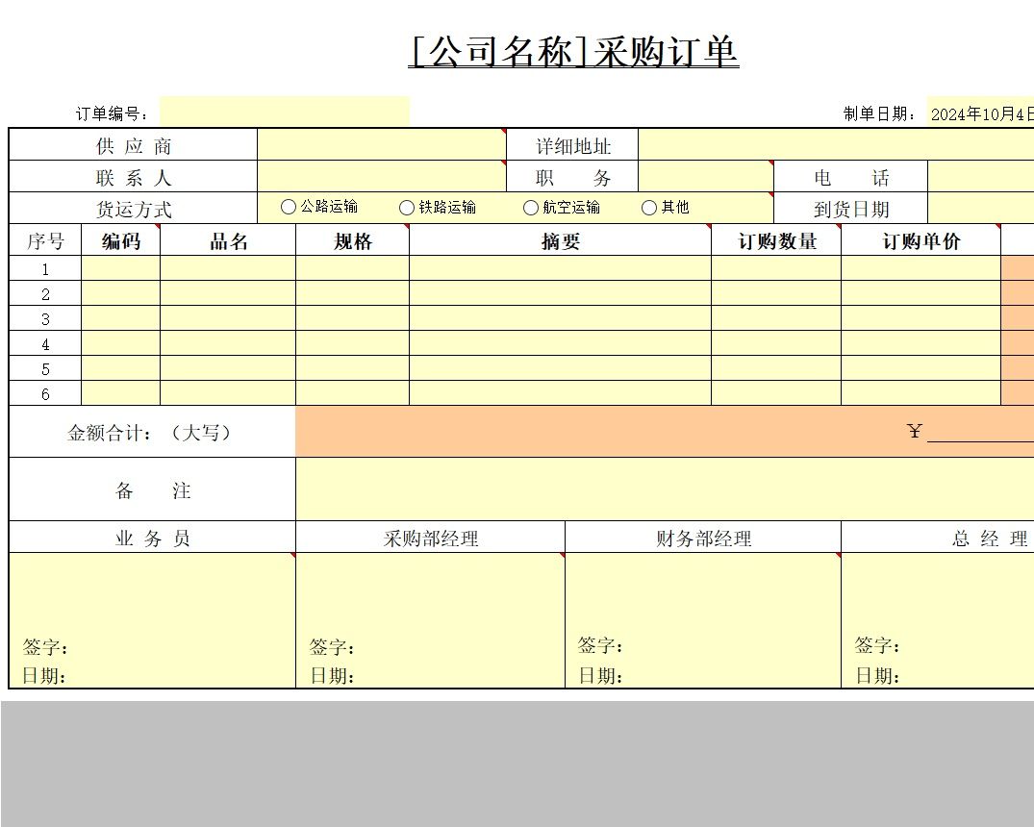Screen dimensions: 1034x827
Task: Click the 供应商 entry cell
Action: coord(380,144)
